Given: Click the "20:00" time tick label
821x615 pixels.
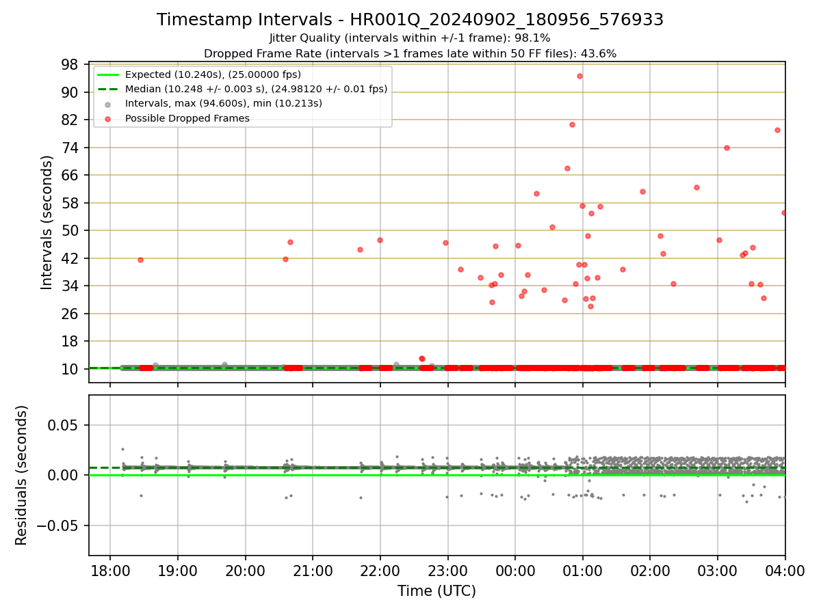Looking at the screenshot, I should 246,571.
